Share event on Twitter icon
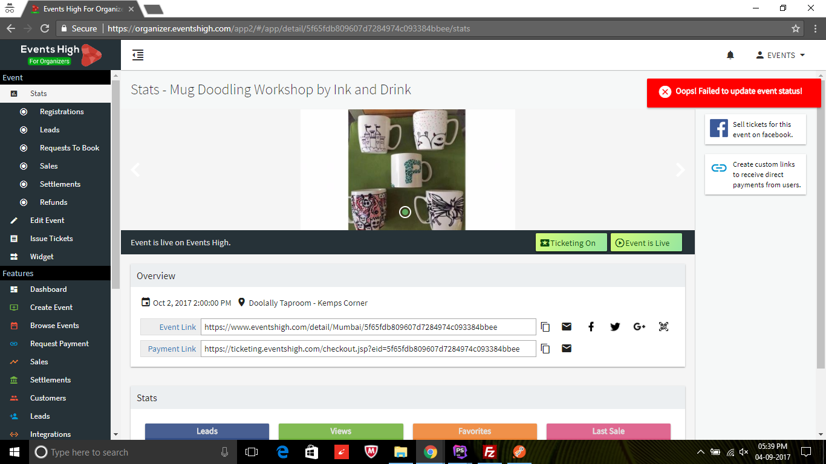The image size is (826, 464). [x=615, y=327]
